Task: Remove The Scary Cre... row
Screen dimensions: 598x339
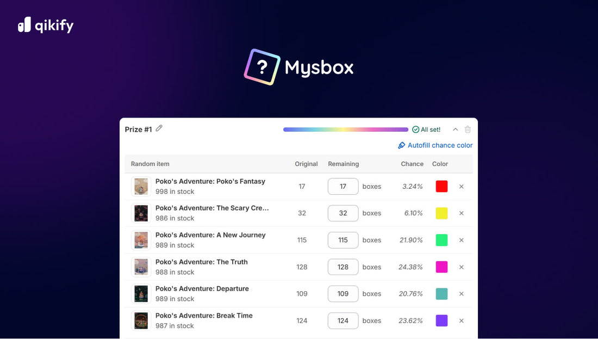Action: pyautogui.click(x=462, y=213)
